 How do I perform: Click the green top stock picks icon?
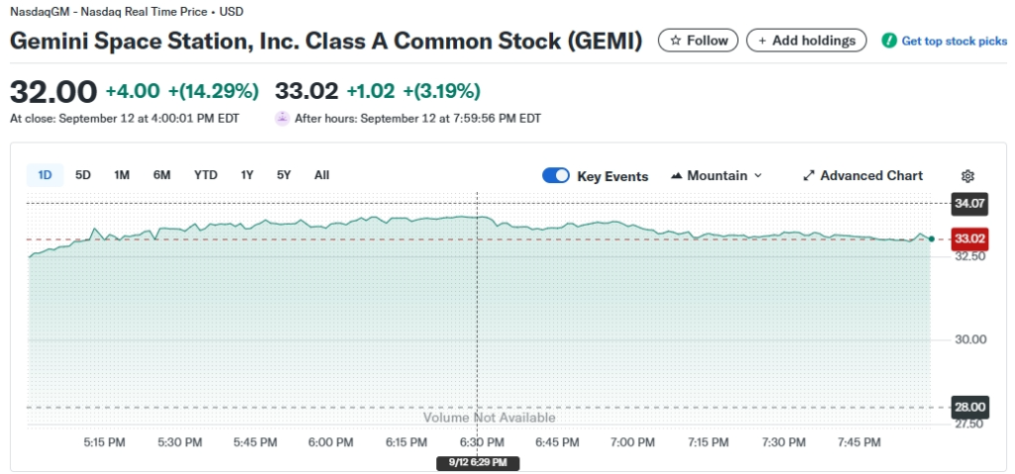point(889,41)
